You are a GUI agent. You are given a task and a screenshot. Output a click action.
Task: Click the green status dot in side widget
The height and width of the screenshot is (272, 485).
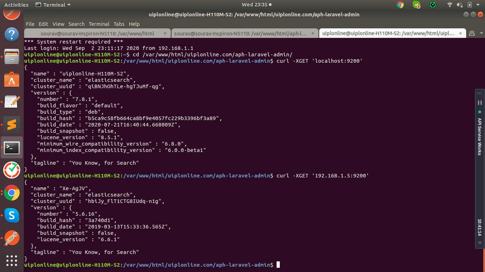click(x=480, y=112)
